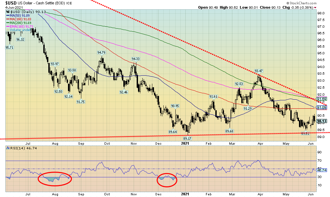Click the 91.09 MA price tag on axis
Screen dimensions: 330x197
tap(321, 107)
